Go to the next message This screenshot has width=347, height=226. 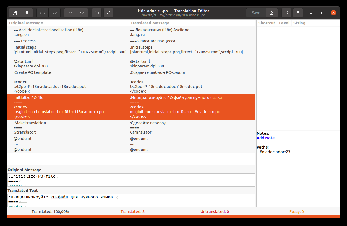click(x=82, y=13)
